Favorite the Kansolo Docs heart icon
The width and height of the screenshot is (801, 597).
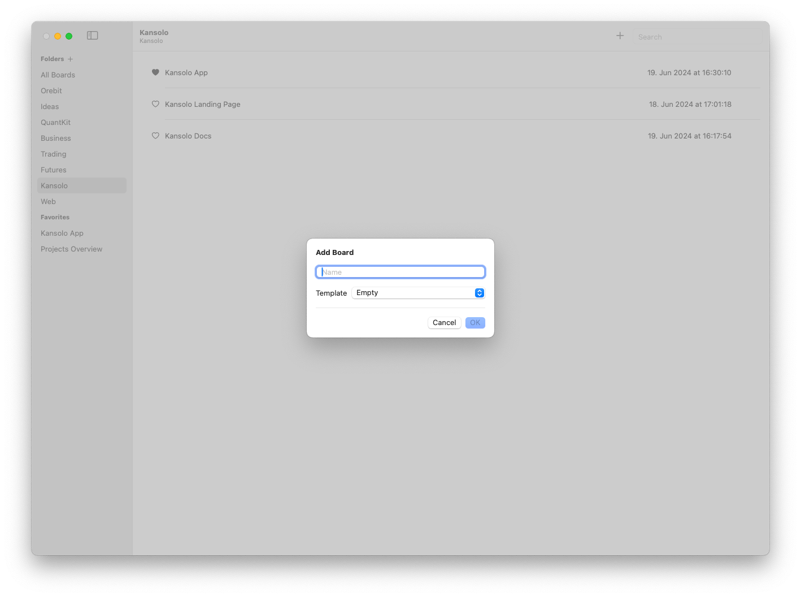pos(155,136)
